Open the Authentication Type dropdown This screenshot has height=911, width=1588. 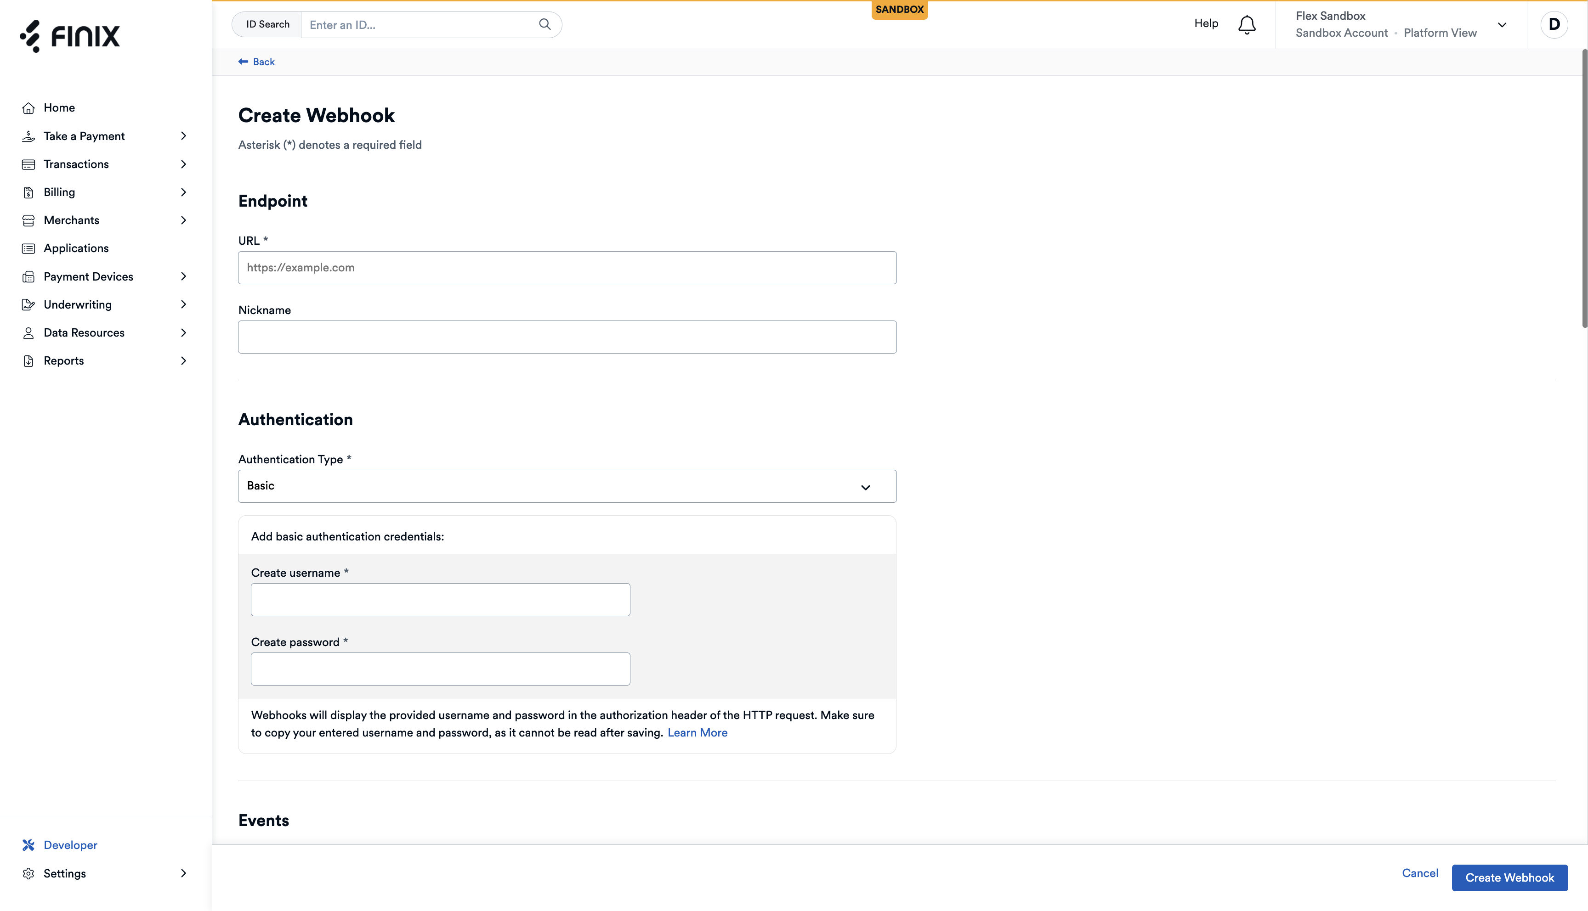567,486
